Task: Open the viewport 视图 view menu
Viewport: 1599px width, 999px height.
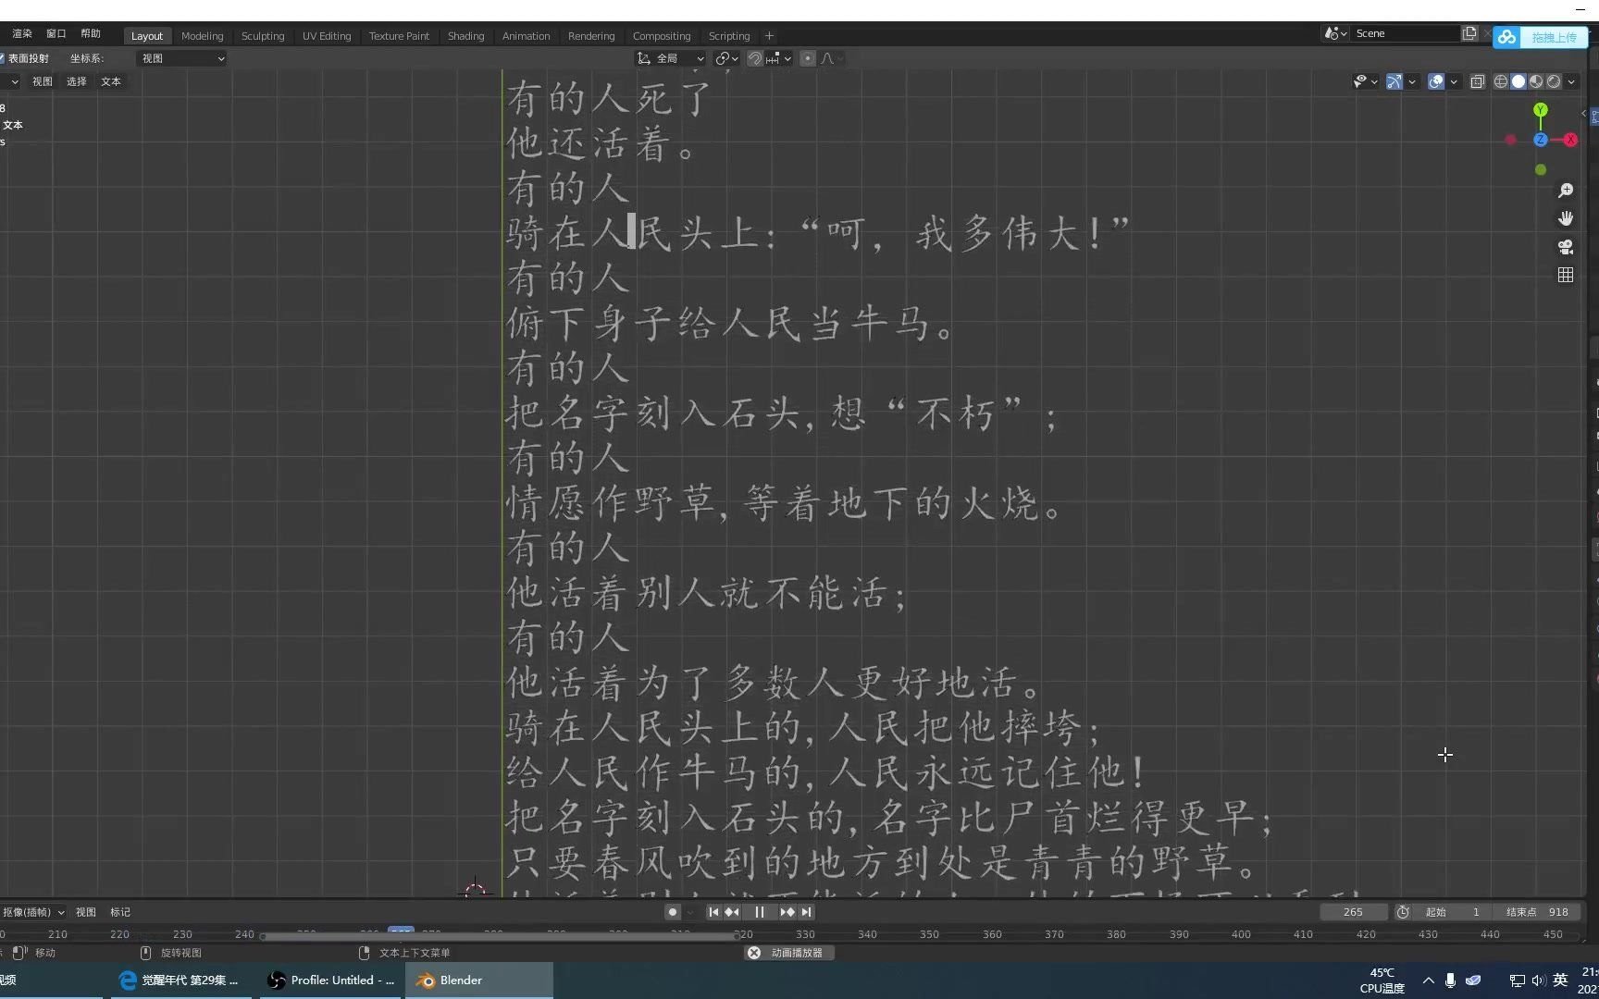Action: click(43, 81)
